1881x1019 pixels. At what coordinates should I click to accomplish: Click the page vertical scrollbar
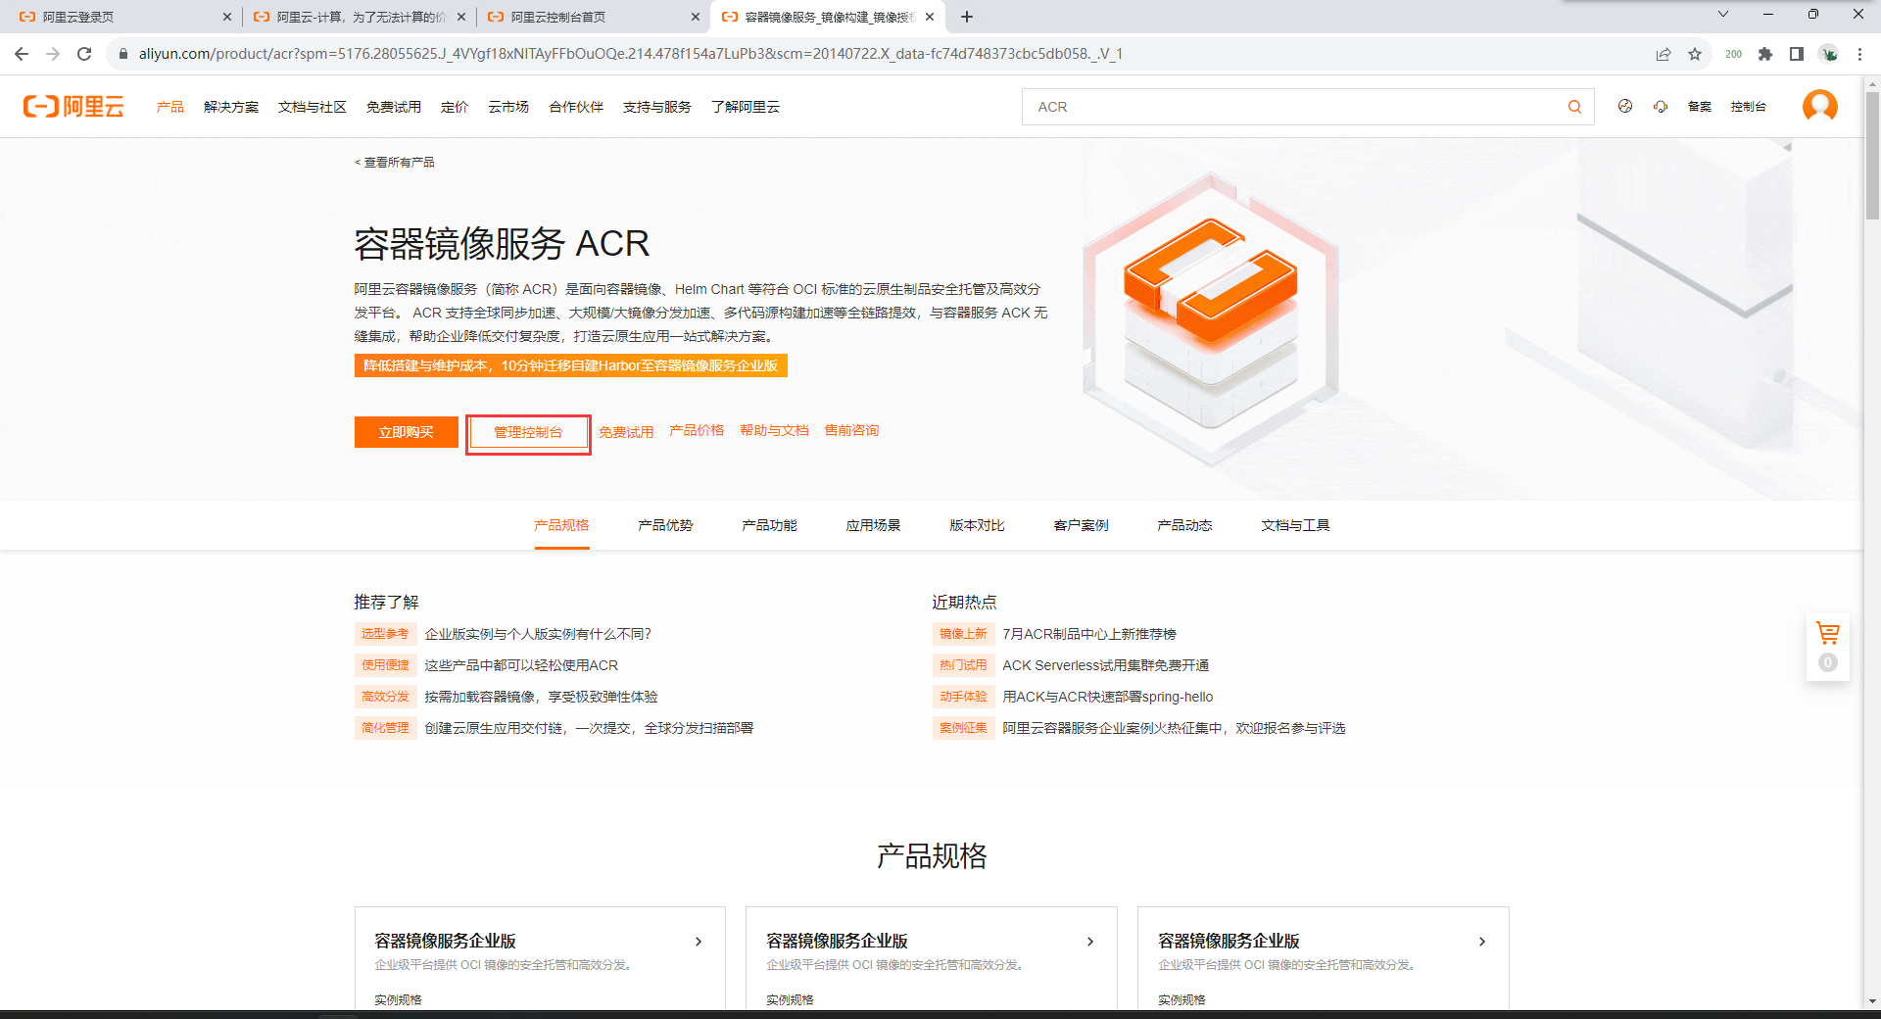click(x=1872, y=154)
